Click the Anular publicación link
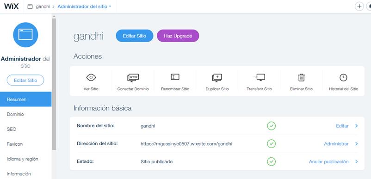This screenshot has width=371, height=179. (328, 162)
